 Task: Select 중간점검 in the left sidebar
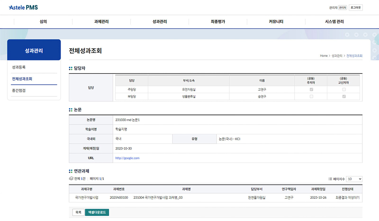point(19,90)
